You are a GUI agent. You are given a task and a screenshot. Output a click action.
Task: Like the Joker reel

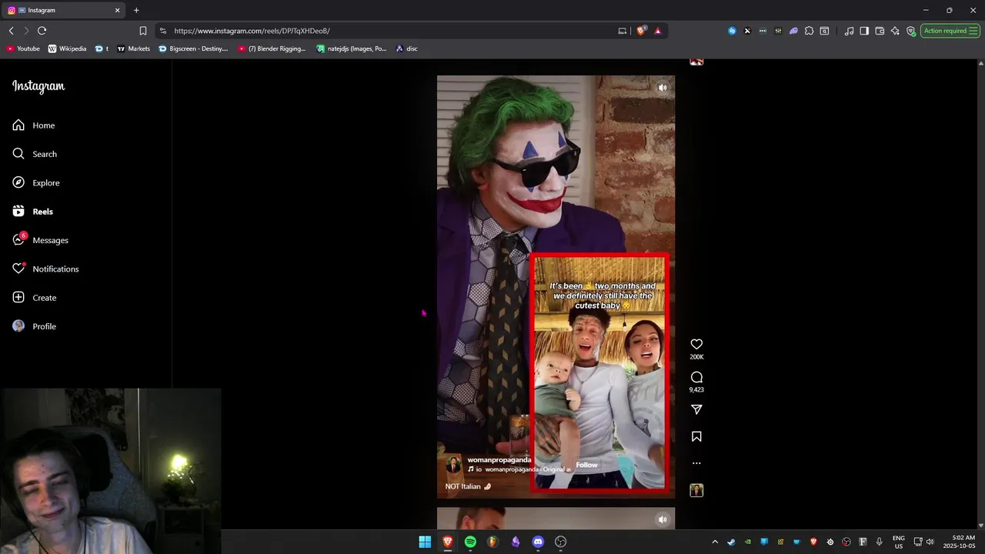click(x=696, y=345)
